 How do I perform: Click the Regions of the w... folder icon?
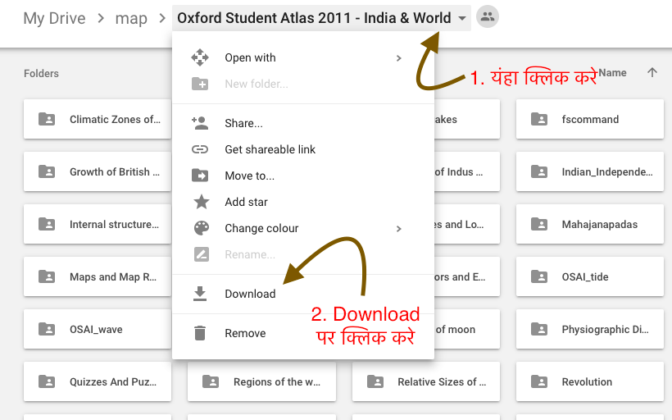tap(211, 381)
